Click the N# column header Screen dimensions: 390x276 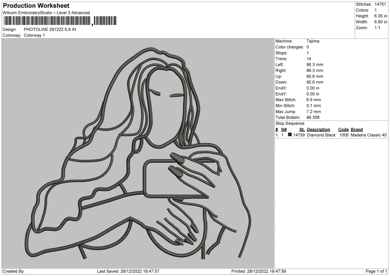pos(284,129)
